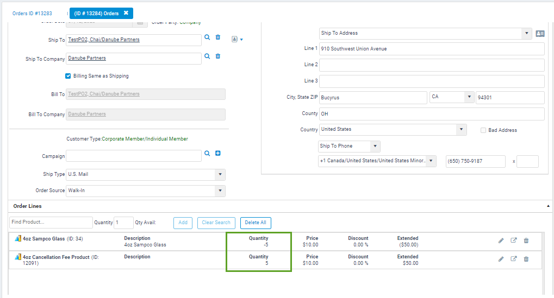Click the Find Product search field
Image resolution: width=554 pixels, height=298 pixels.
pos(51,222)
